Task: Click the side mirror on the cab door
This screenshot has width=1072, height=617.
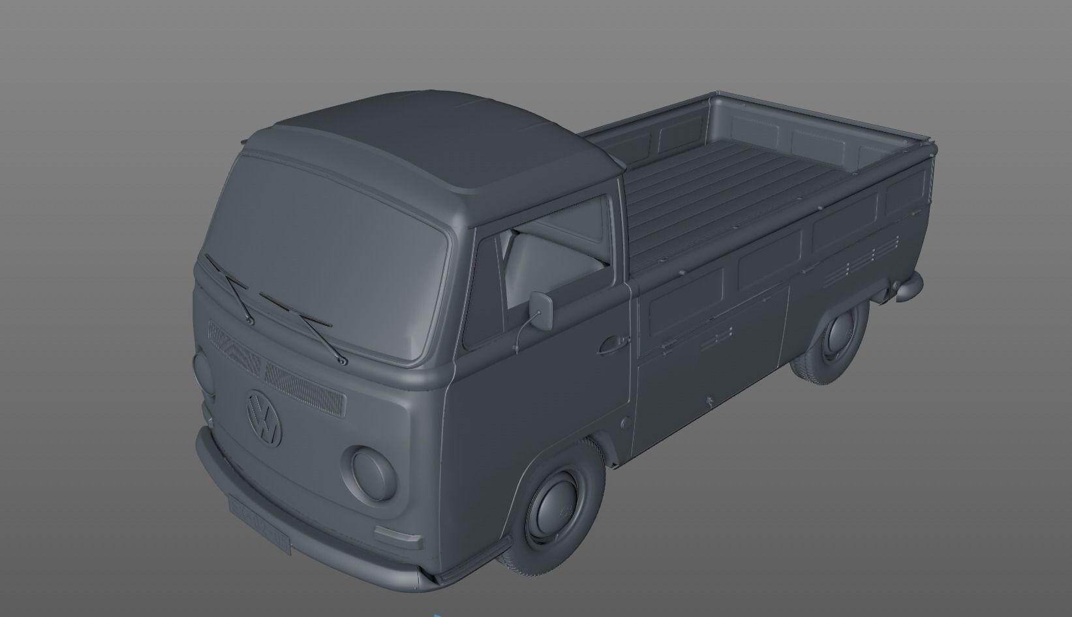Action: point(541,311)
